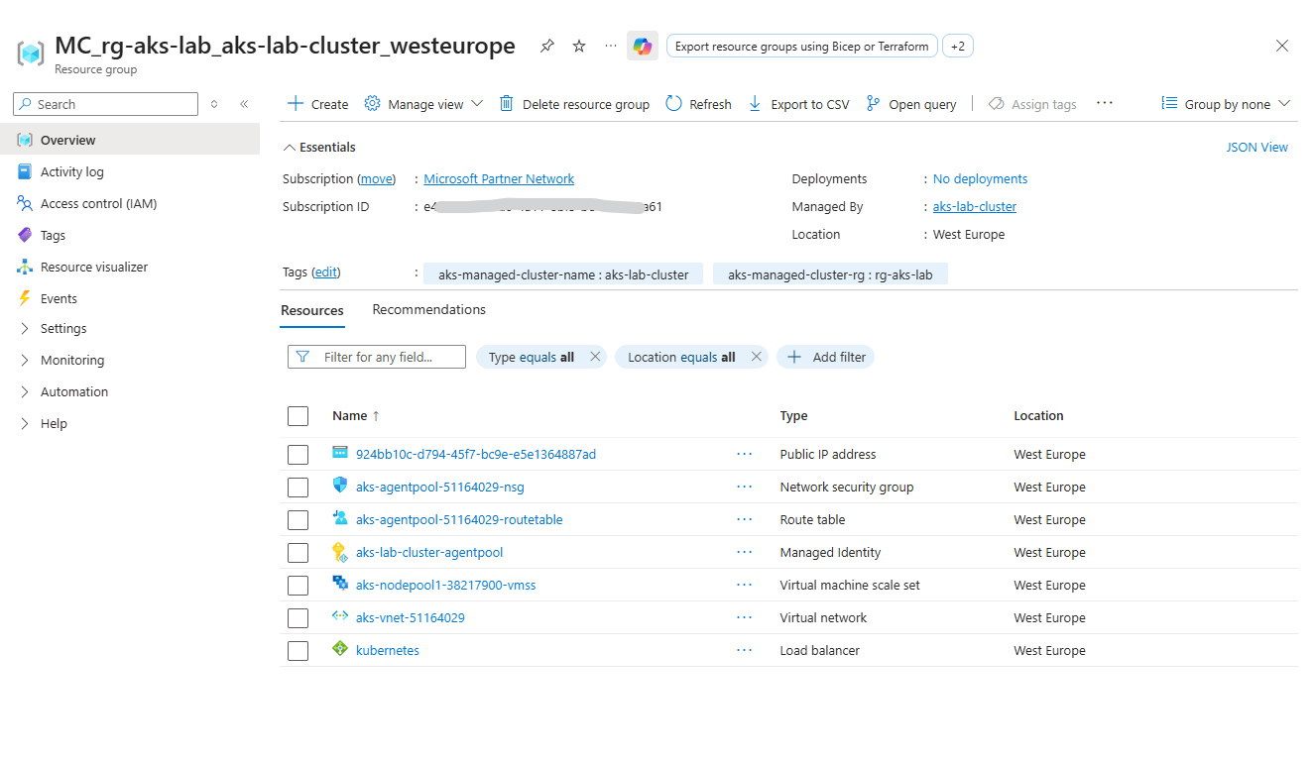Pin the resource group to dashboard
1314x761 pixels.
(x=546, y=47)
